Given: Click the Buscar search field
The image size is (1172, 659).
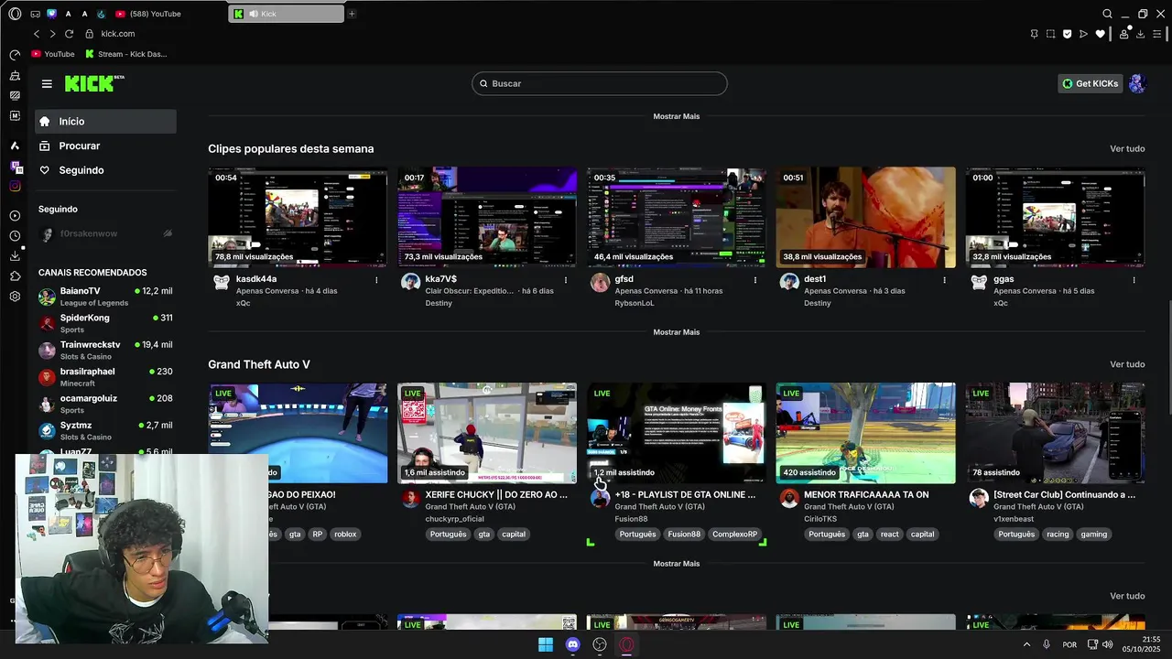Looking at the screenshot, I should [x=600, y=83].
